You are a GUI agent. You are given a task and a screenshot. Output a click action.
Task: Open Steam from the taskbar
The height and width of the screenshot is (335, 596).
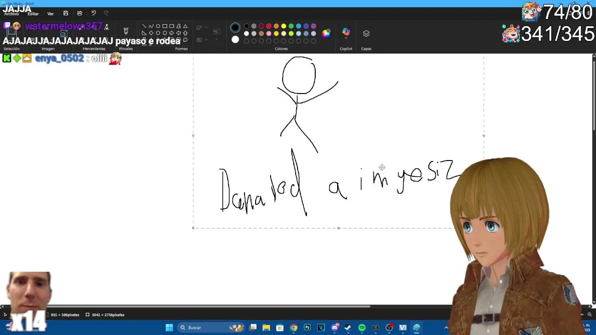coord(348,328)
